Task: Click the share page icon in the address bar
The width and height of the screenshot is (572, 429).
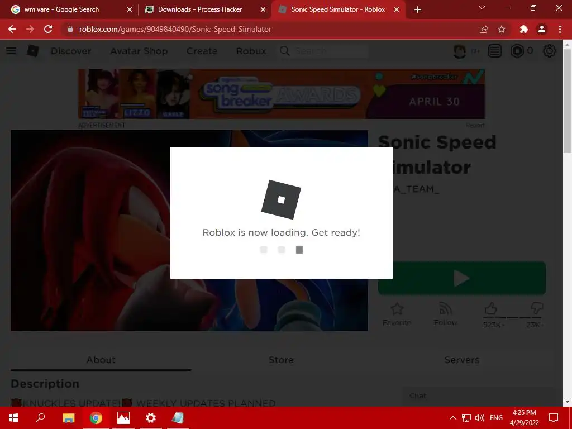Action: (484, 29)
